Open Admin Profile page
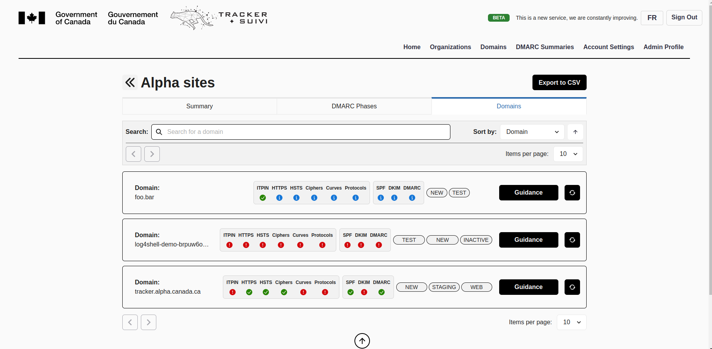 point(664,47)
